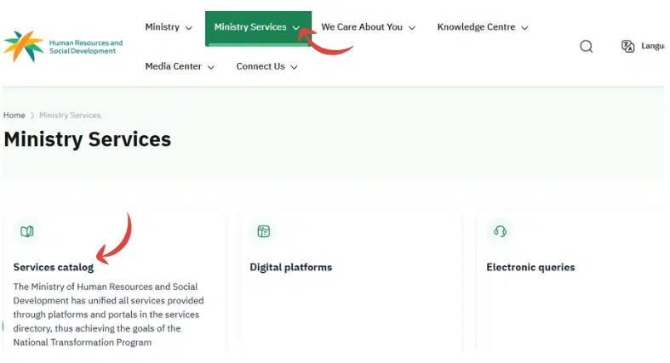Open the Services catalog link

pos(54,267)
